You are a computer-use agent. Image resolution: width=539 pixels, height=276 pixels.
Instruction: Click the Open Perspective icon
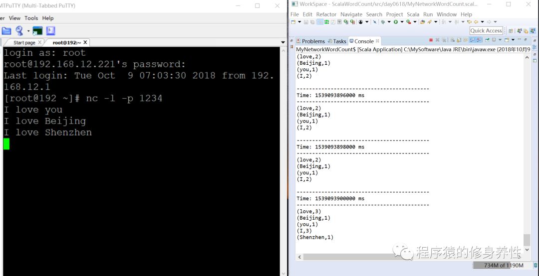(511, 31)
